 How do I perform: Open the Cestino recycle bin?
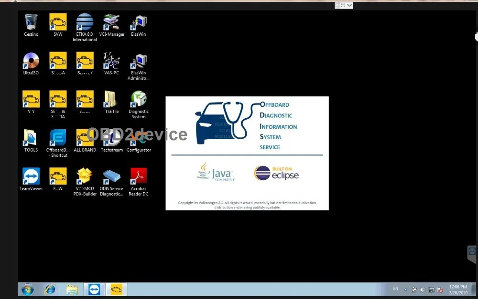[x=31, y=25]
